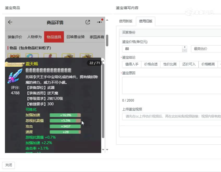
Task: Click the back arrow in 商品详情
Action: click(10, 22)
